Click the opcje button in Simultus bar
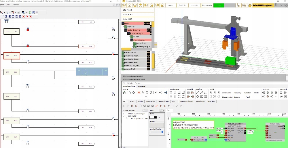This screenshot has width=288, height=148. [x=170, y=5]
